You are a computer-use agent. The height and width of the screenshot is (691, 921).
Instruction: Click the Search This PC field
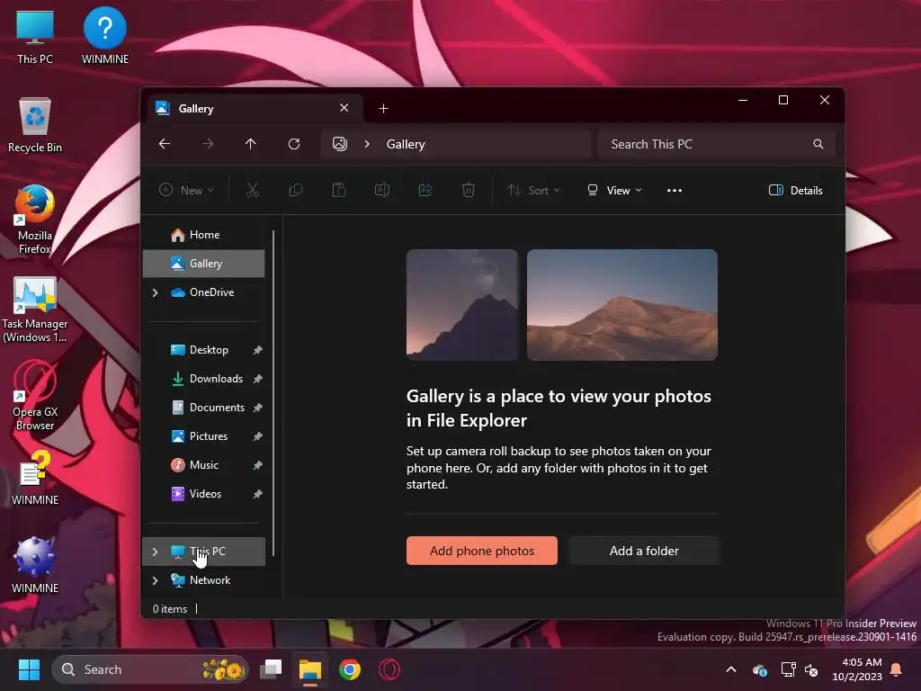(x=716, y=144)
